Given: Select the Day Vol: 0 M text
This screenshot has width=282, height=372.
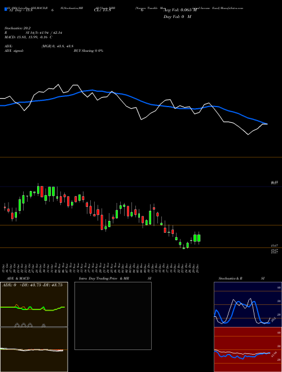Looking at the screenshot, I should [x=177, y=17].
